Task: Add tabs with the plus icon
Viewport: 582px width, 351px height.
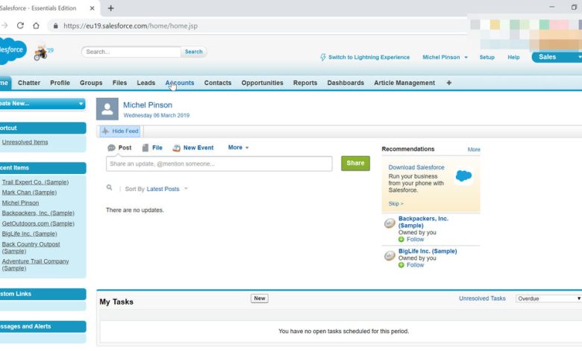Action: tap(448, 83)
